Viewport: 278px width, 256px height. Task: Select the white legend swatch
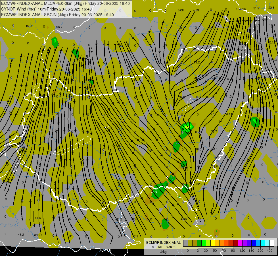click(x=272, y=243)
